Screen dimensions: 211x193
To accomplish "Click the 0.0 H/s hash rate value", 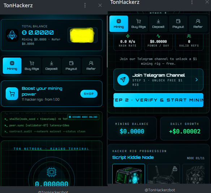I will [x=128, y=42].
